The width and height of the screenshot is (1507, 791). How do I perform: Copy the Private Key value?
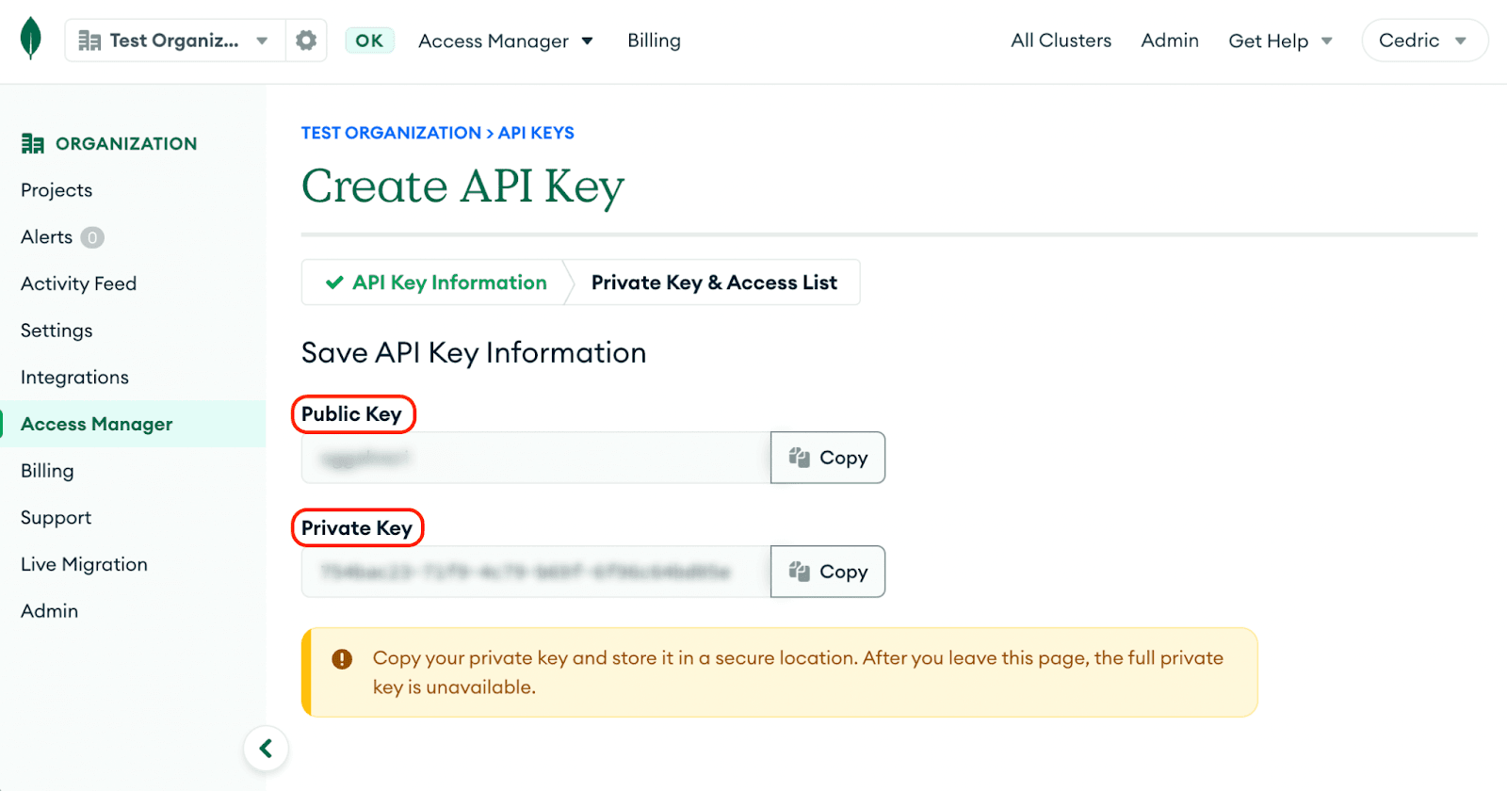pyautogui.click(x=828, y=572)
